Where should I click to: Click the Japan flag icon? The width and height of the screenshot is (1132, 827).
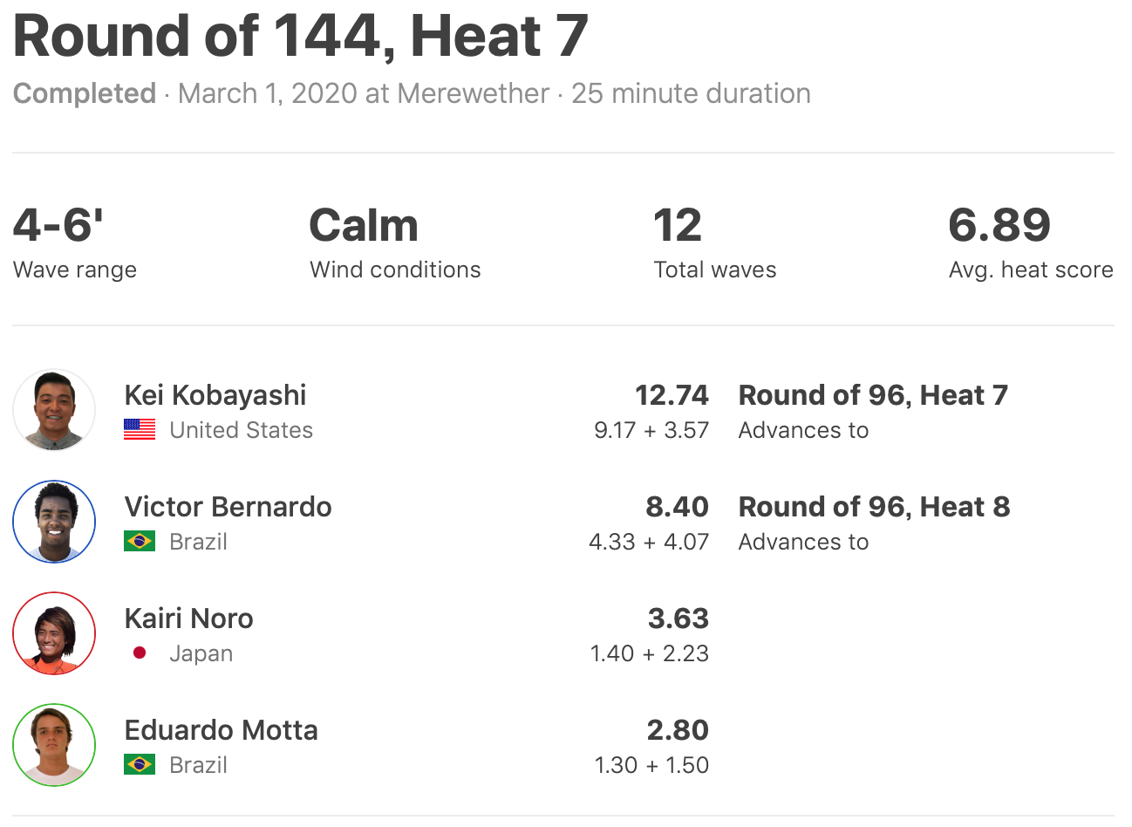click(140, 653)
